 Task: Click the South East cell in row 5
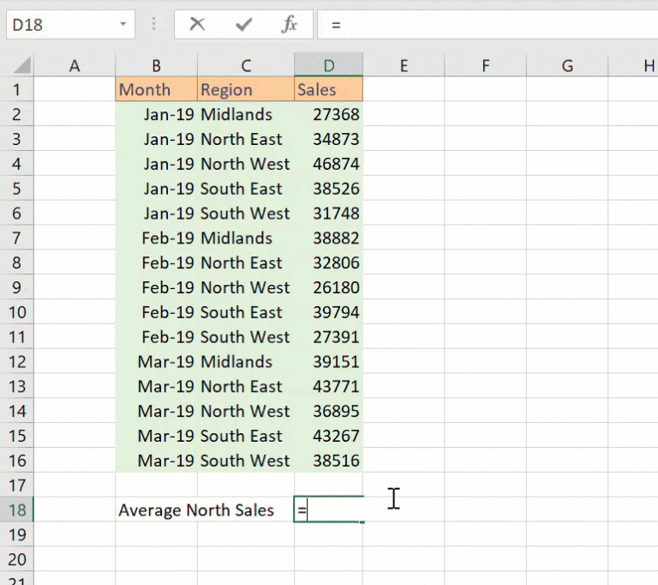pyautogui.click(x=246, y=188)
